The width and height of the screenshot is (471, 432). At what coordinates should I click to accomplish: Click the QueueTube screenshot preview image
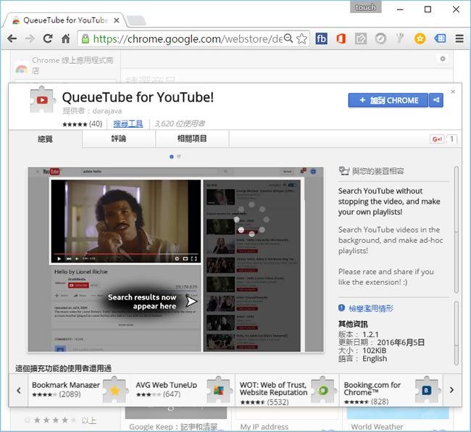176,259
